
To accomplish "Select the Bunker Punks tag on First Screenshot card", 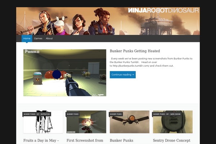I will click(x=73, y=114).
